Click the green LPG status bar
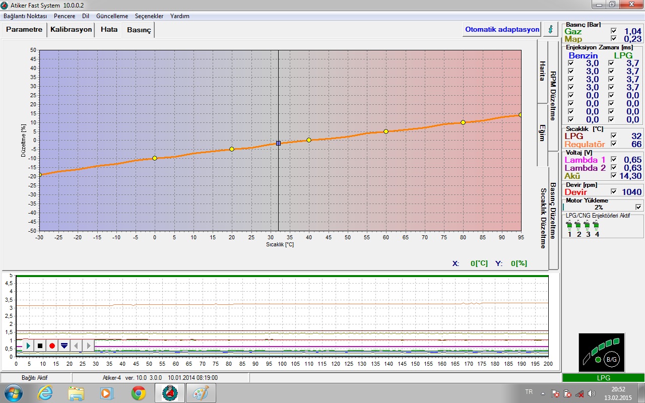The width and height of the screenshot is (645, 403). (x=603, y=378)
